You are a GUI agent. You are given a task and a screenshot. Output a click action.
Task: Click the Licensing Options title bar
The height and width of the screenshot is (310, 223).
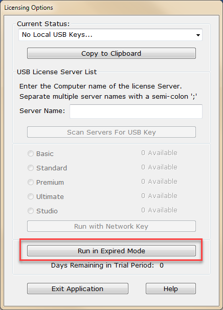click(111, 8)
